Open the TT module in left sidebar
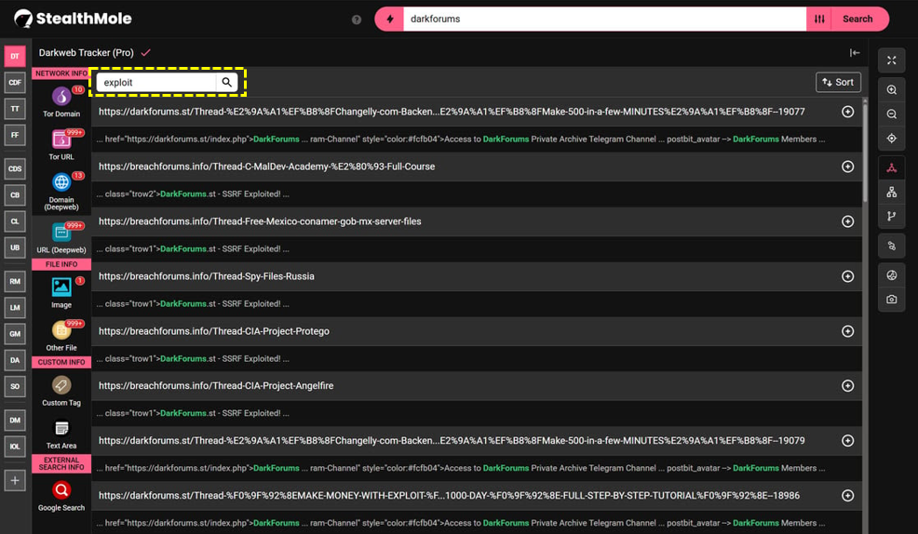 pos(15,109)
